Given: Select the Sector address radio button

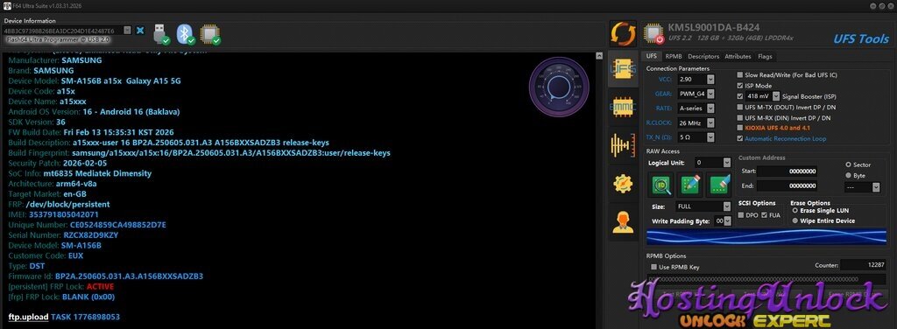Looking at the screenshot, I should (x=848, y=164).
